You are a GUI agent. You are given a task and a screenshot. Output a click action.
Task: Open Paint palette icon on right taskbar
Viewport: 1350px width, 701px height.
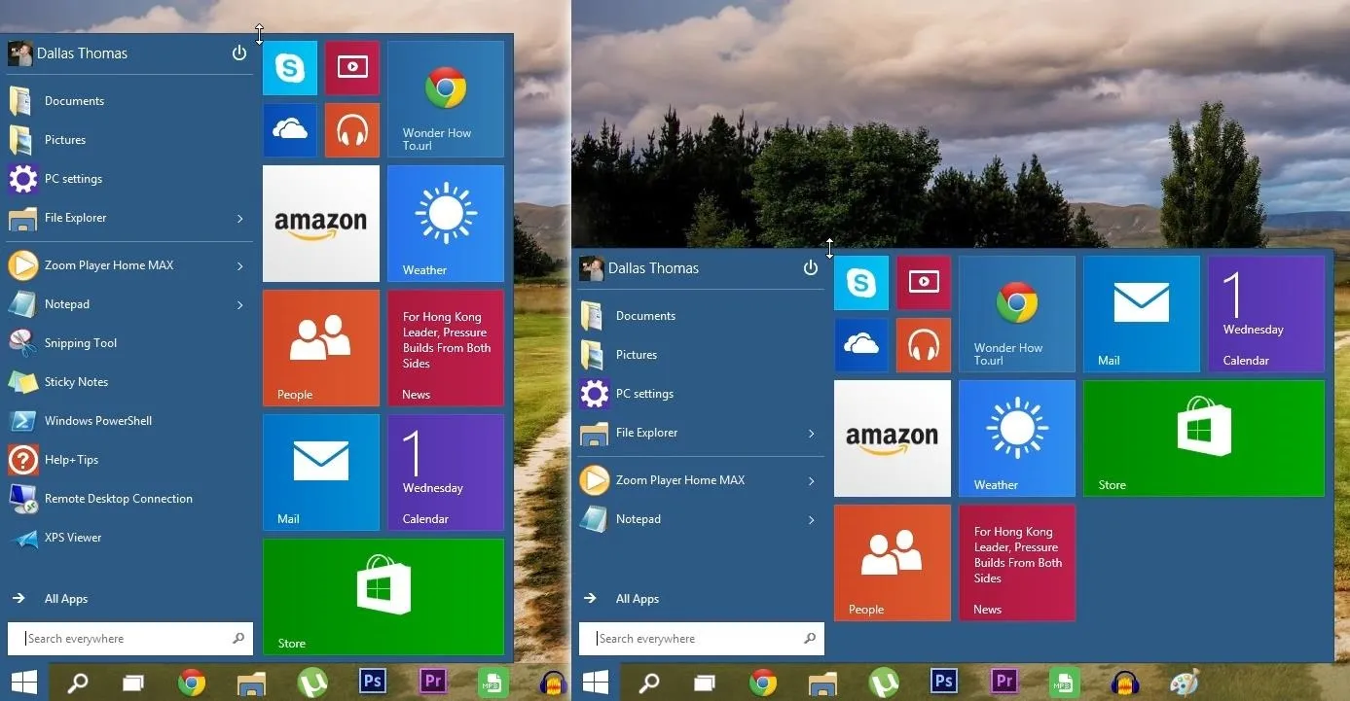[x=1185, y=683]
